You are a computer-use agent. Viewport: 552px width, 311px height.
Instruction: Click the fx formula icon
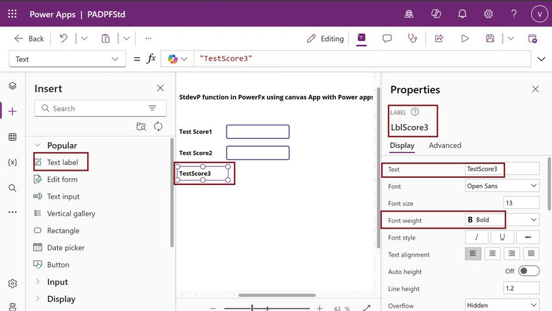(x=151, y=58)
